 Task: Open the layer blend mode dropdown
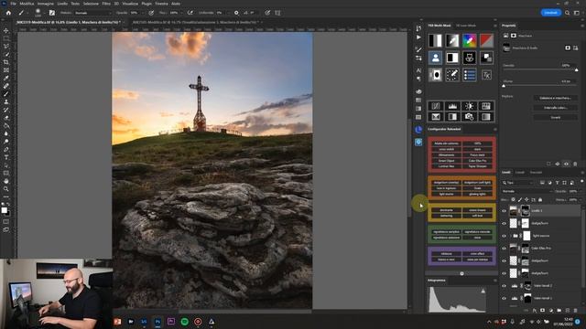[527, 191]
